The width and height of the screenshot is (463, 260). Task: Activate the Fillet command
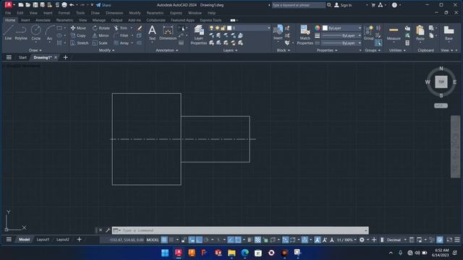[122, 35]
